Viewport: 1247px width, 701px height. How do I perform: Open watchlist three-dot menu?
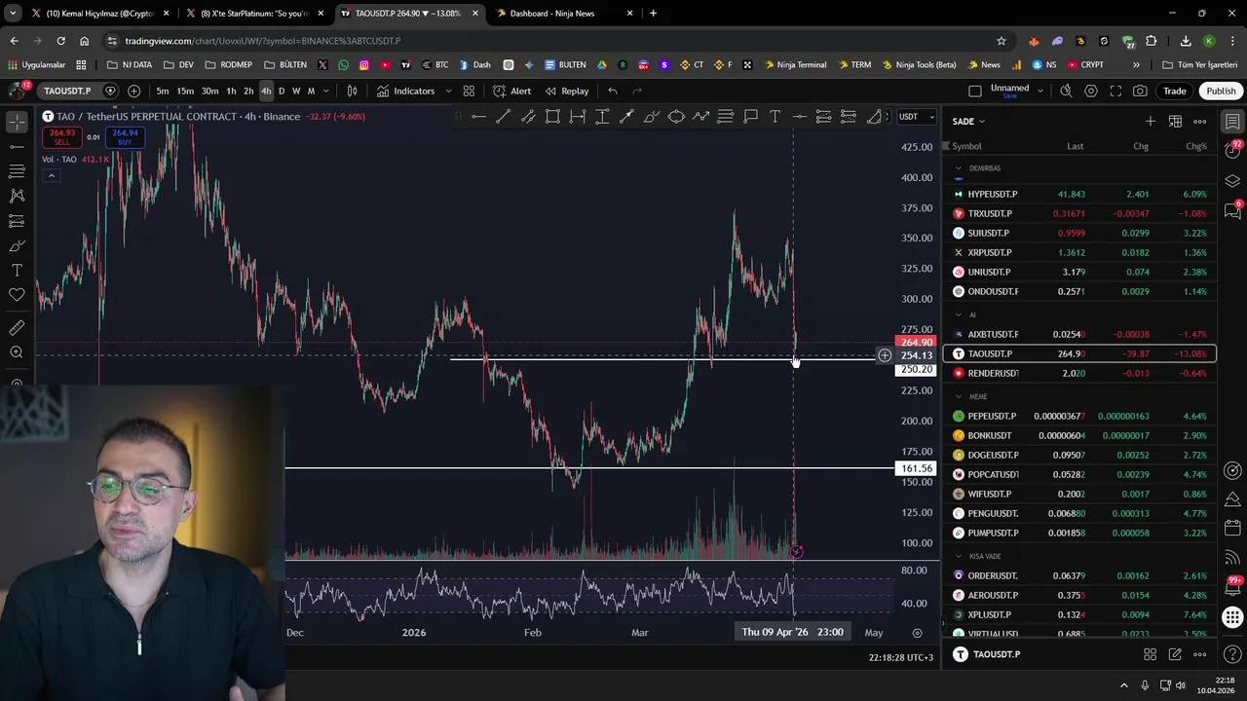(x=1200, y=121)
